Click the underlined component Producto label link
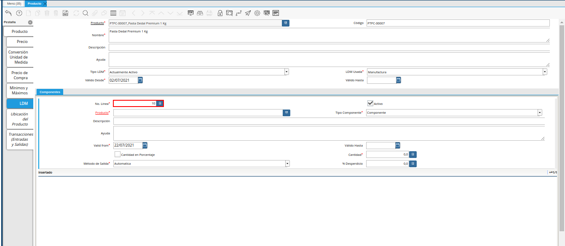 point(102,112)
